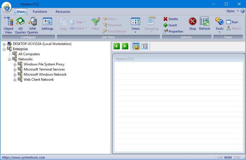Screen dimensions: 246x160
Task: Expand Microsoft Terminal Services
Action: coord(15,70)
